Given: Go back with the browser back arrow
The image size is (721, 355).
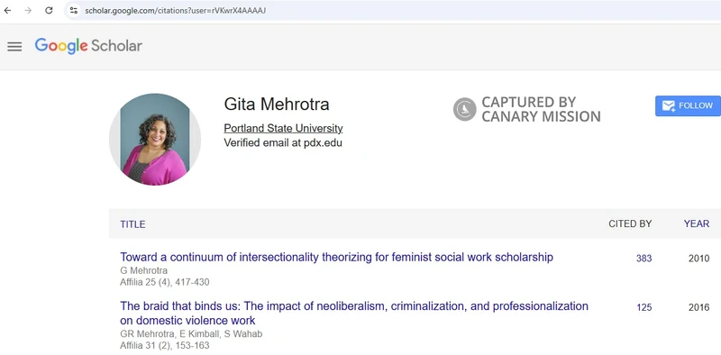Looking at the screenshot, I should point(7,10).
